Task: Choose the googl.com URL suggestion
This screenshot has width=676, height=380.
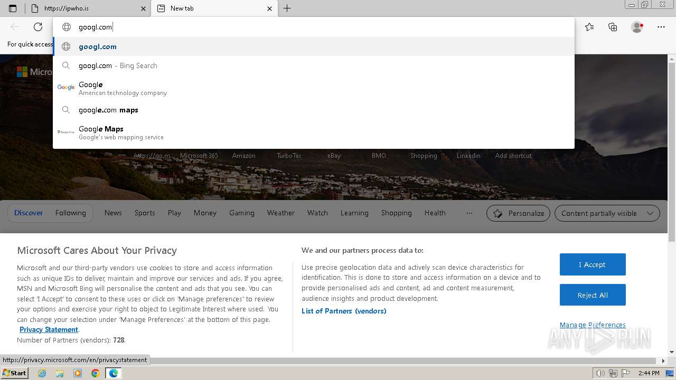Action: [x=314, y=46]
